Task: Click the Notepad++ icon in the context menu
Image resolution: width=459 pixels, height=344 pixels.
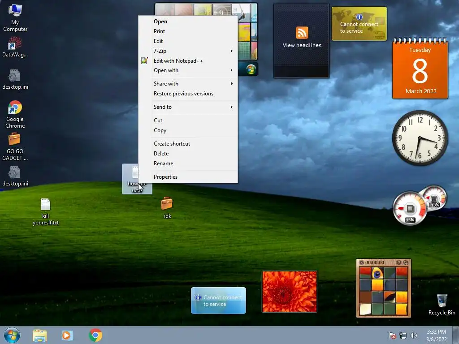Action: click(x=144, y=60)
